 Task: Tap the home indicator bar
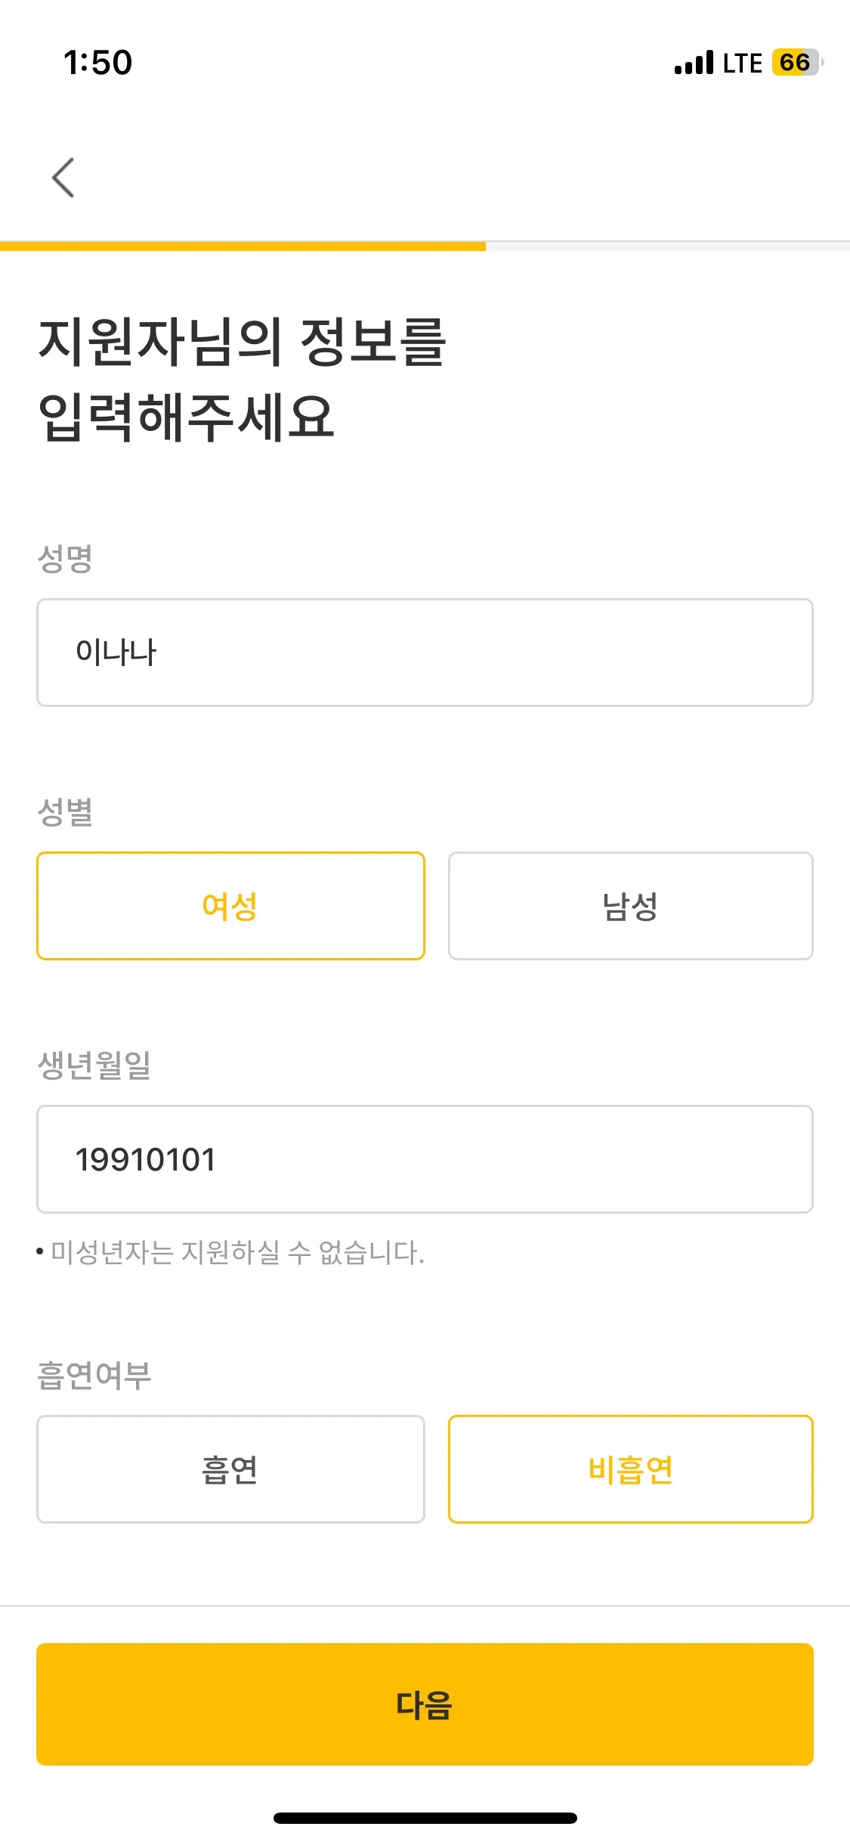(x=425, y=1818)
